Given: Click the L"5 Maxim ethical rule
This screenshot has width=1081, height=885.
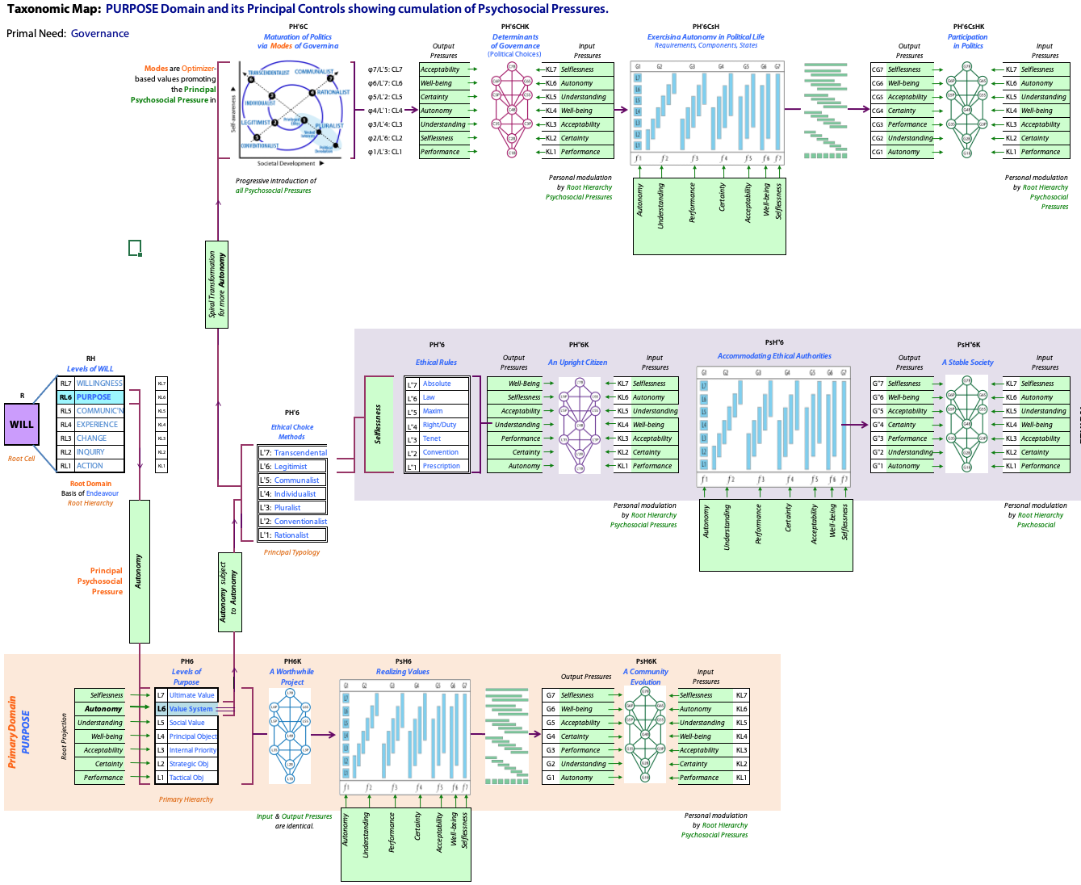Looking at the screenshot, I should pyautogui.click(x=437, y=412).
